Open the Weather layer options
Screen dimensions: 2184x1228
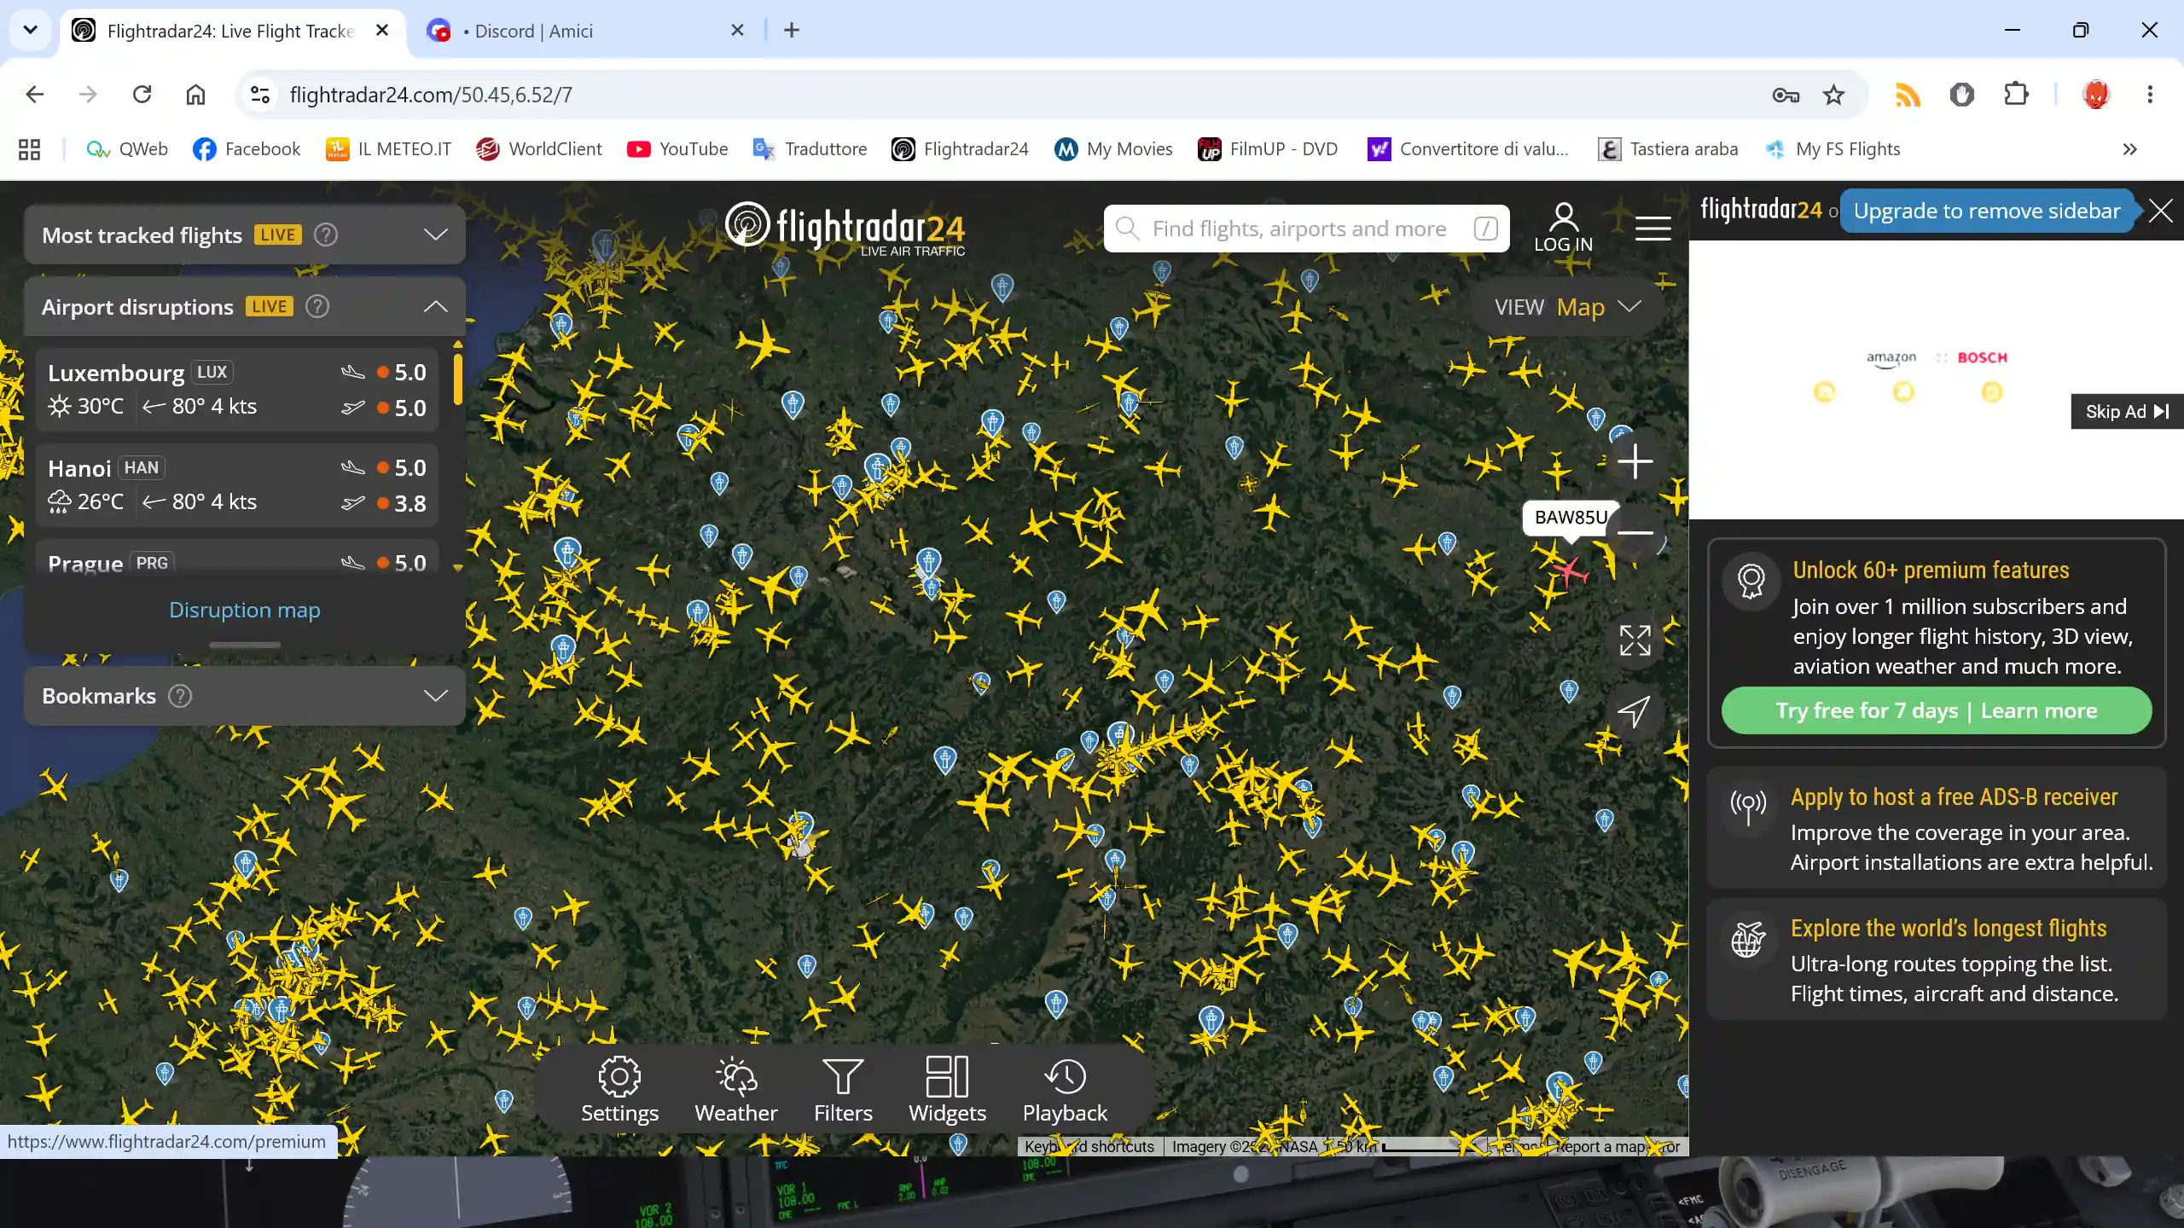735,1090
